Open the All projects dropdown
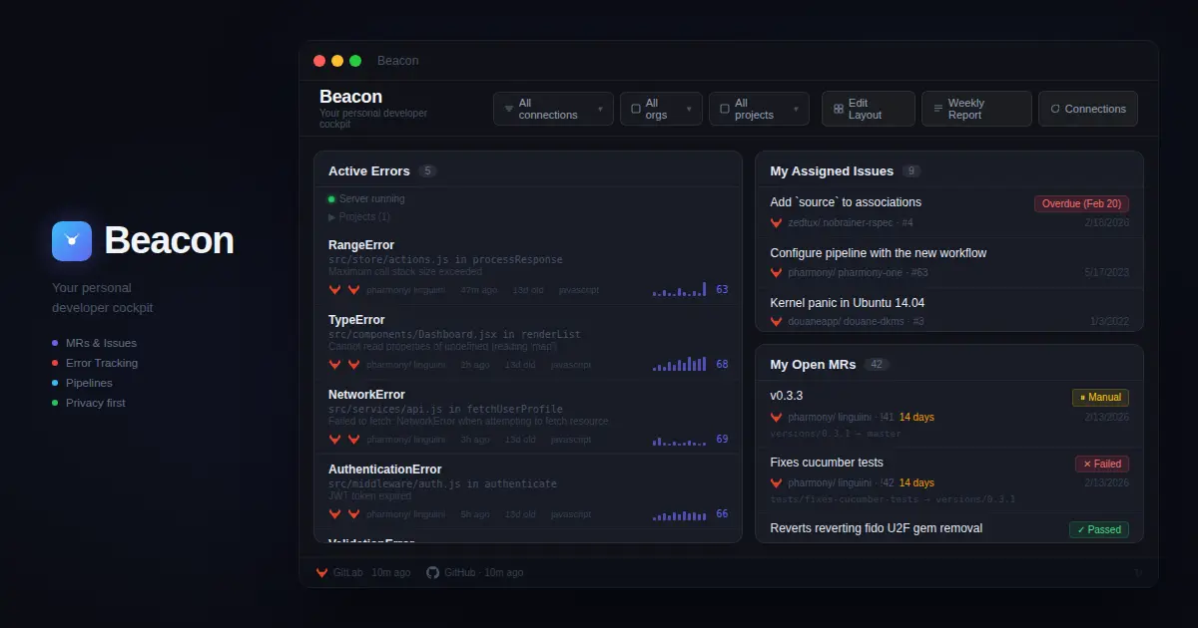The width and height of the screenshot is (1198, 628). click(x=759, y=109)
